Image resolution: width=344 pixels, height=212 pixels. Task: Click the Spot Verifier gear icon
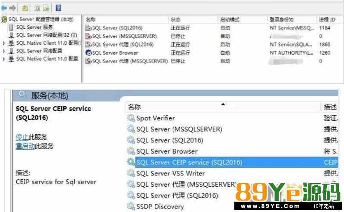pos(131,118)
